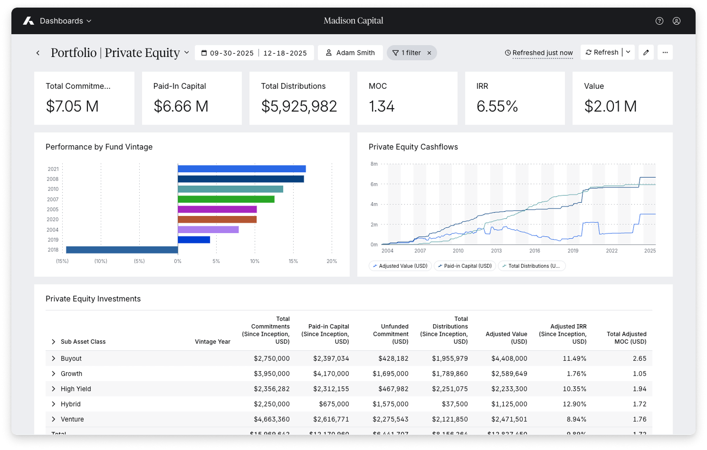Open the three-dot more options menu
This screenshot has height=450, width=707.
pos(665,53)
